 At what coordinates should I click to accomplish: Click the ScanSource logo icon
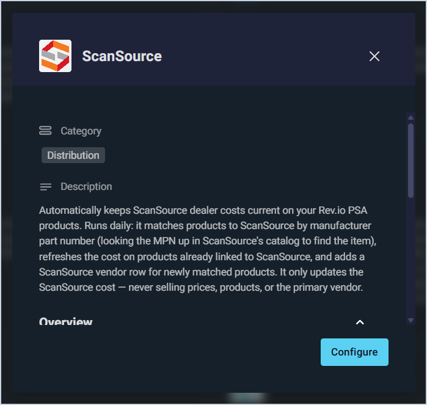click(55, 56)
